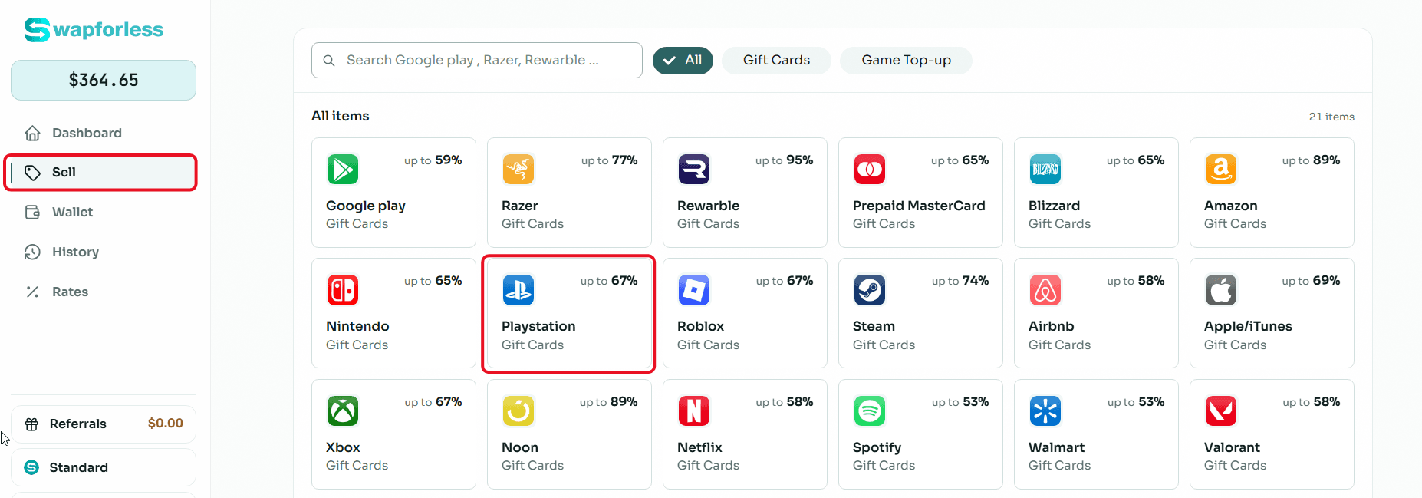Click the Amazon logo icon
1422x498 pixels.
1221,169
